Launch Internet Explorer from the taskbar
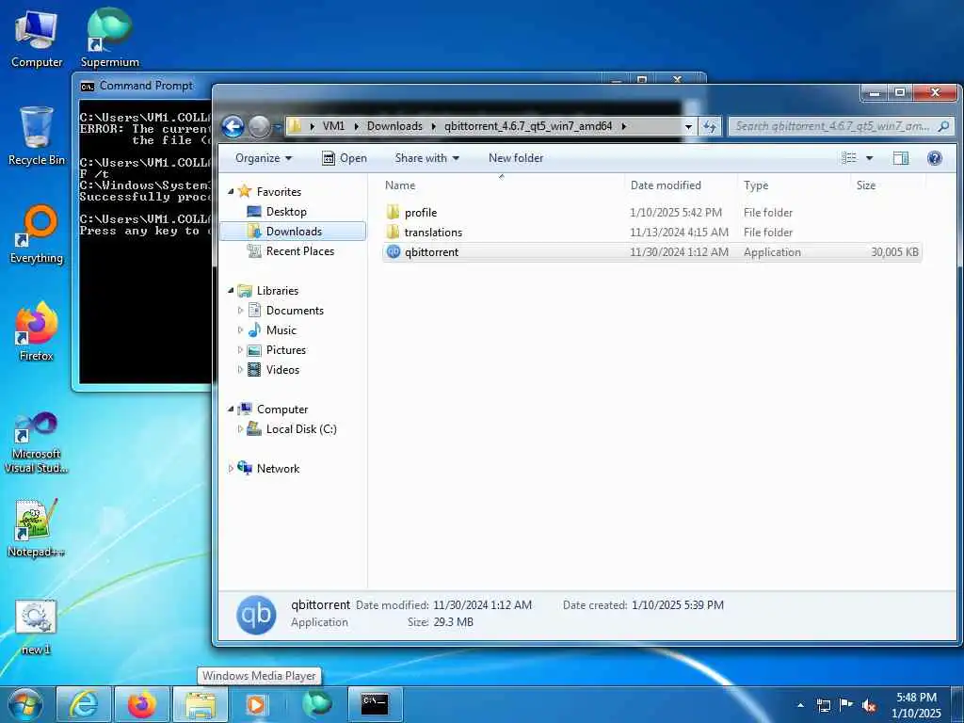Screen dimensions: 964x723 (83, 704)
